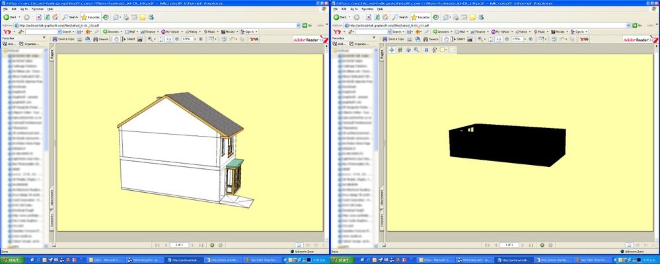
Task: Open Help menu in right IE window
Action: click(x=380, y=9)
